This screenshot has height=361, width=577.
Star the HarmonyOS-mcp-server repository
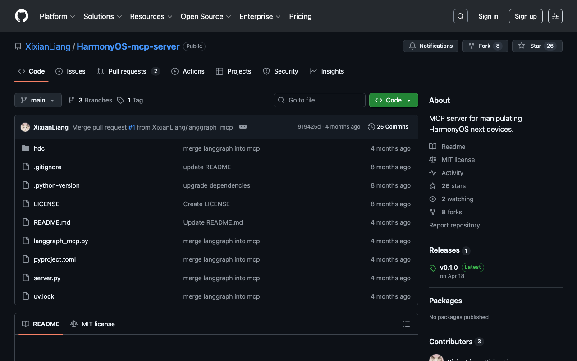click(x=537, y=46)
